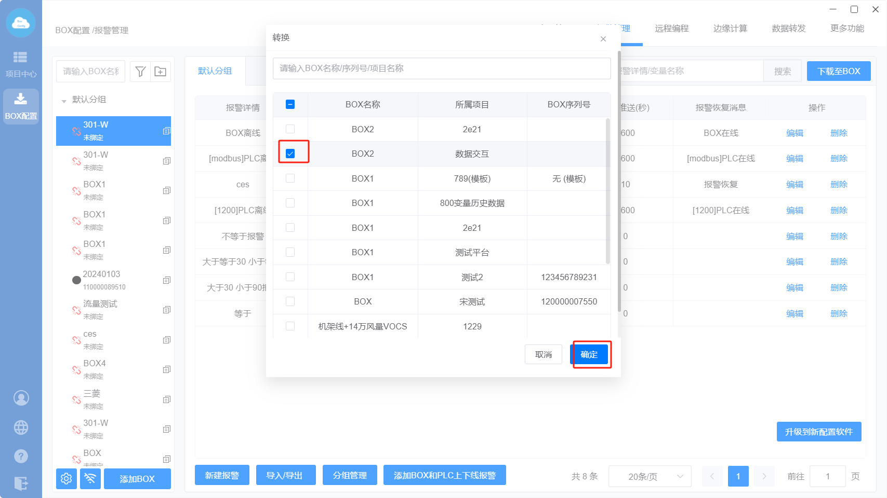Uncheck the BOX2 数据交互 row checkbox

pos(290,154)
